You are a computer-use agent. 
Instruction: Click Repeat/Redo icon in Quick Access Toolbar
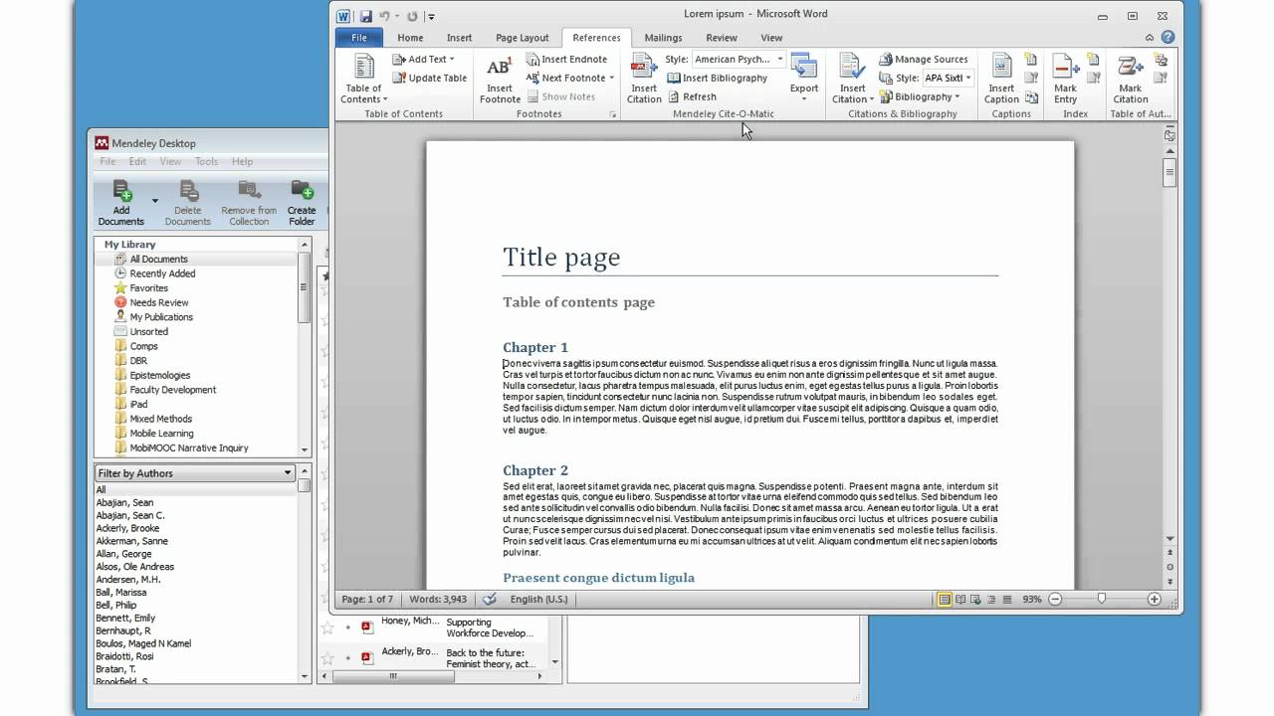(x=412, y=15)
